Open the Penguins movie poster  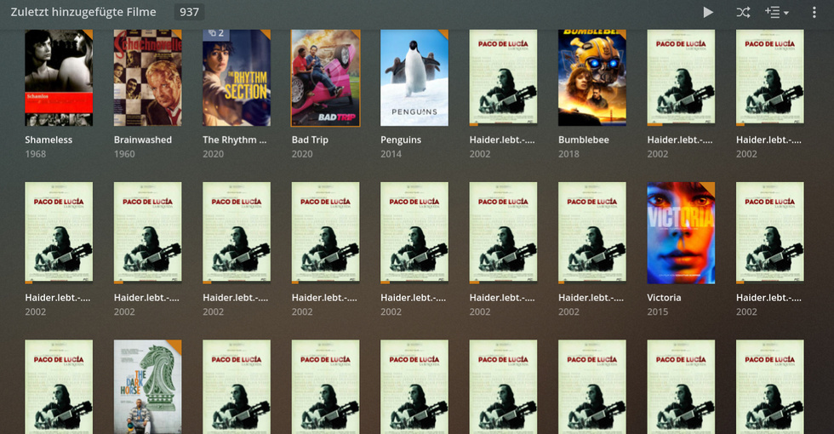(x=414, y=77)
